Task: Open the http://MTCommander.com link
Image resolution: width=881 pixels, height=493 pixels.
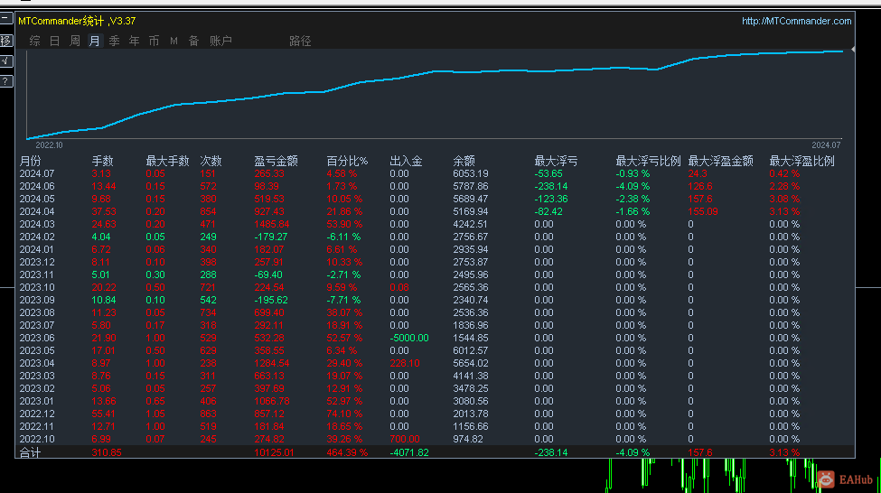Action: 796,22
